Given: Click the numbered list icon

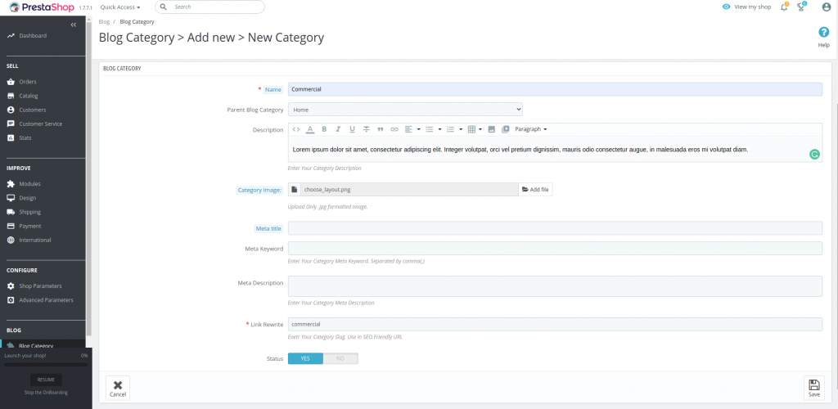Looking at the screenshot, I should (x=450, y=129).
